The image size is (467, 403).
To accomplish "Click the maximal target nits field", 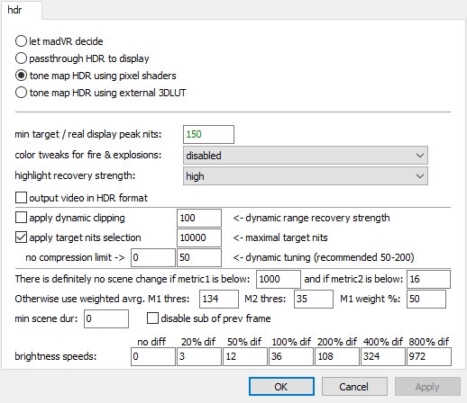I will pyautogui.click(x=199, y=237).
